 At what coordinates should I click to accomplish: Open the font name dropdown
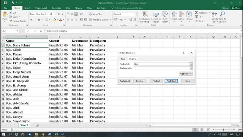click(47, 14)
